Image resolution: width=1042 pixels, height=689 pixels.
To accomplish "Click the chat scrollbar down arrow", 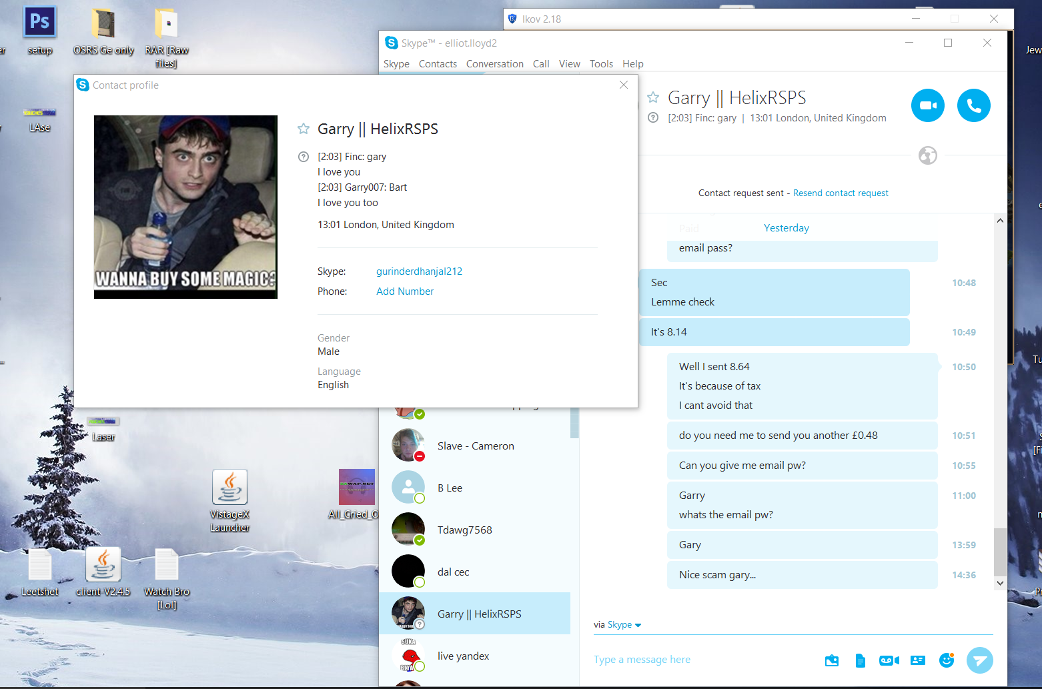I will tap(1000, 582).
